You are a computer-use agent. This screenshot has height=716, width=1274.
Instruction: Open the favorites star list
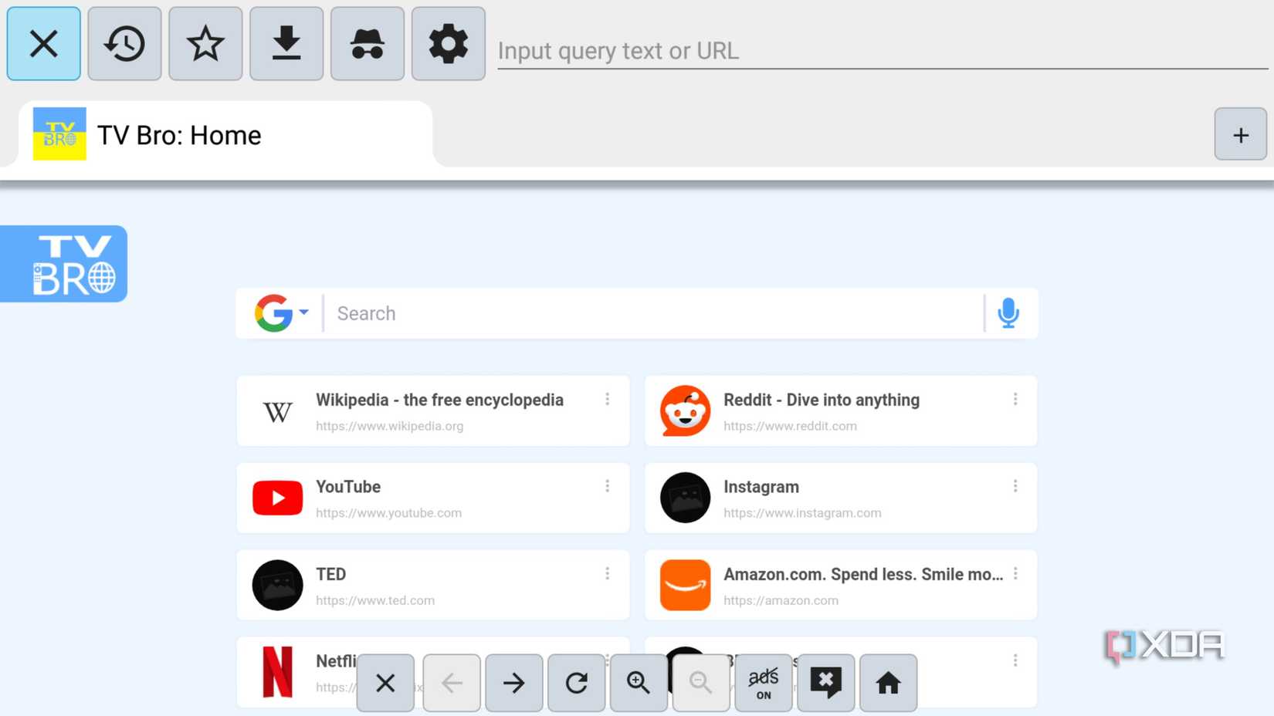tap(205, 44)
